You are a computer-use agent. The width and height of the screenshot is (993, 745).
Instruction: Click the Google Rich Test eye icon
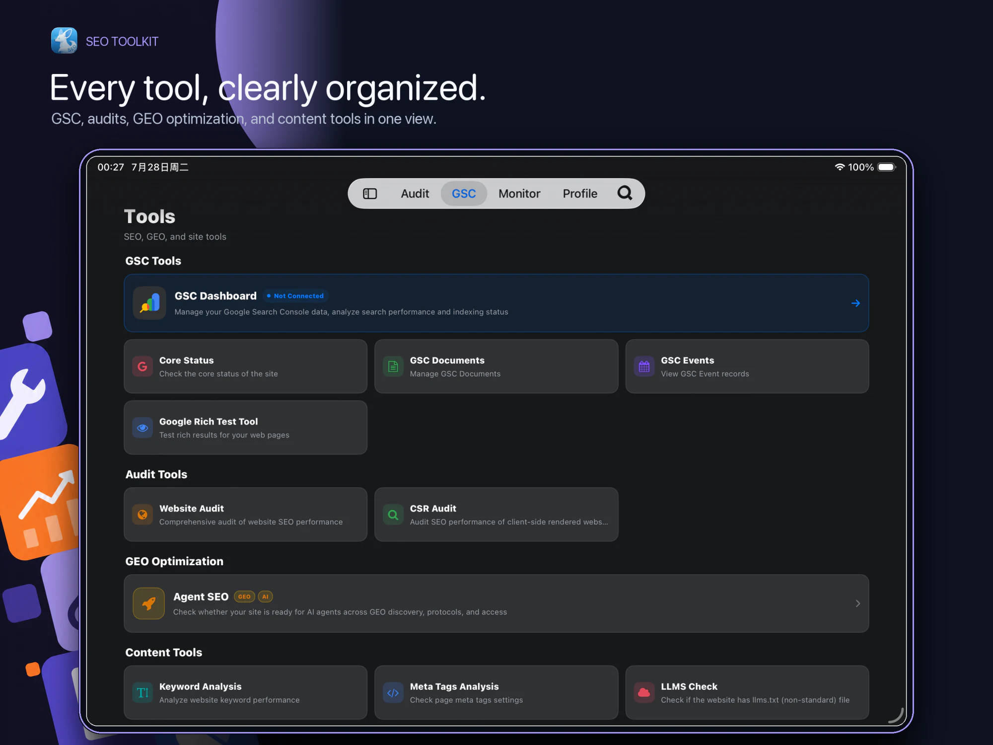point(142,428)
